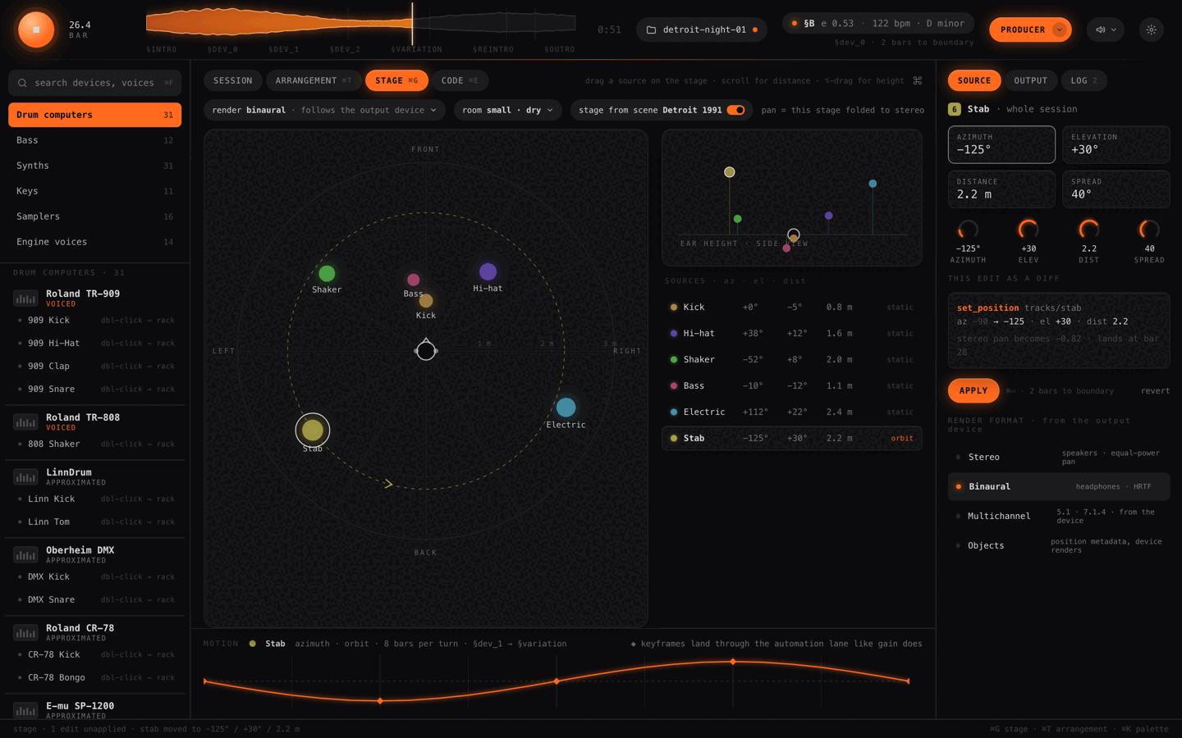Screen dimensions: 1182x738
Task: Click the revert link
Action: click(x=1155, y=390)
